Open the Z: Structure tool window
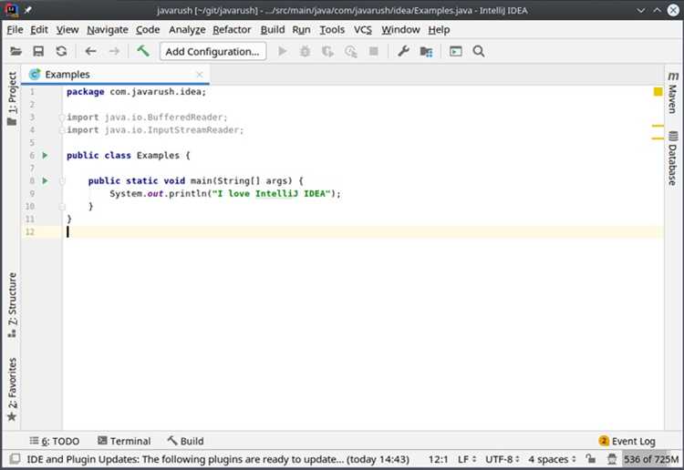The width and height of the screenshot is (684, 470). pos(12,305)
